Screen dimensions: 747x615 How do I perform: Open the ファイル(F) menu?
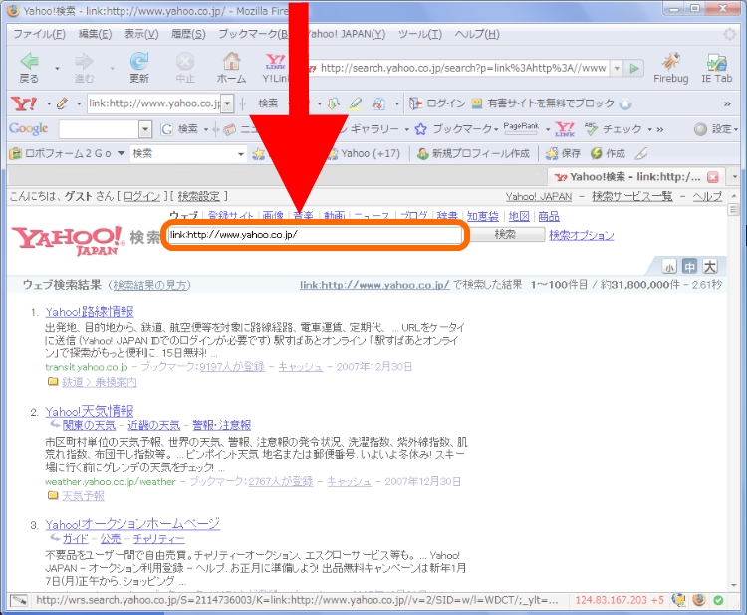39,34
